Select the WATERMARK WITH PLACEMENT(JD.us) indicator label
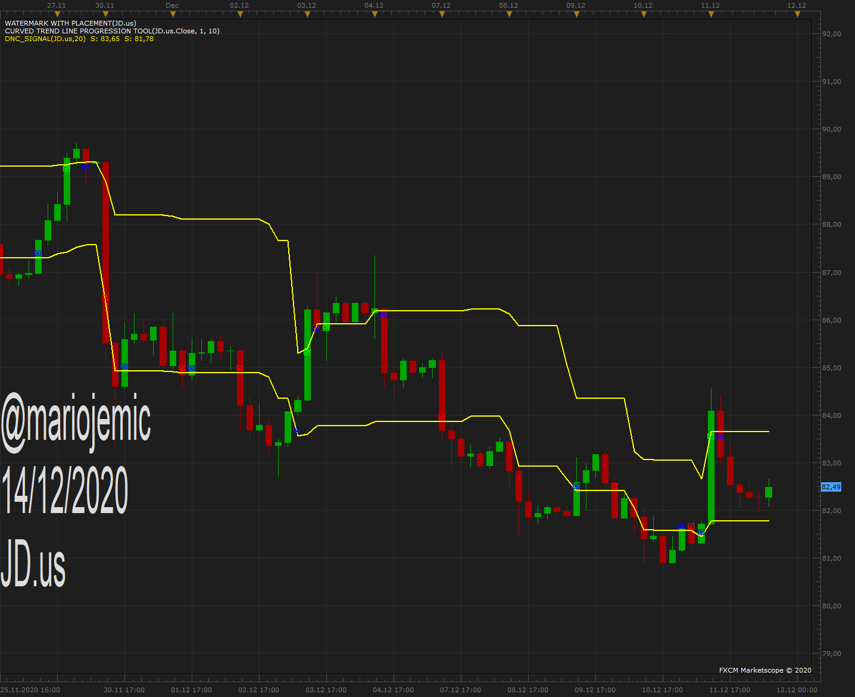855x697 pixels. point(70,23)
